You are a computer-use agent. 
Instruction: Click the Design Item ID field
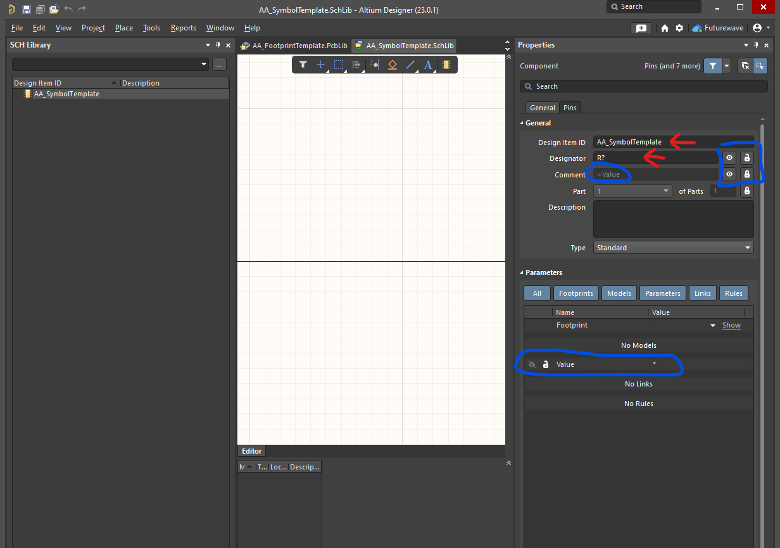tap(674, 142)
